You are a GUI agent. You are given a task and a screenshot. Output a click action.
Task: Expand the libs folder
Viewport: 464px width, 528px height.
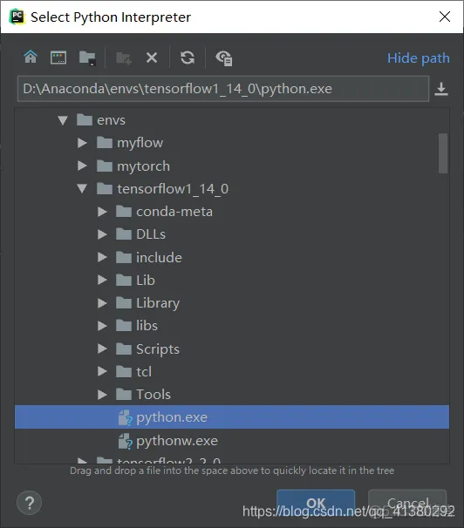[102, 326]
